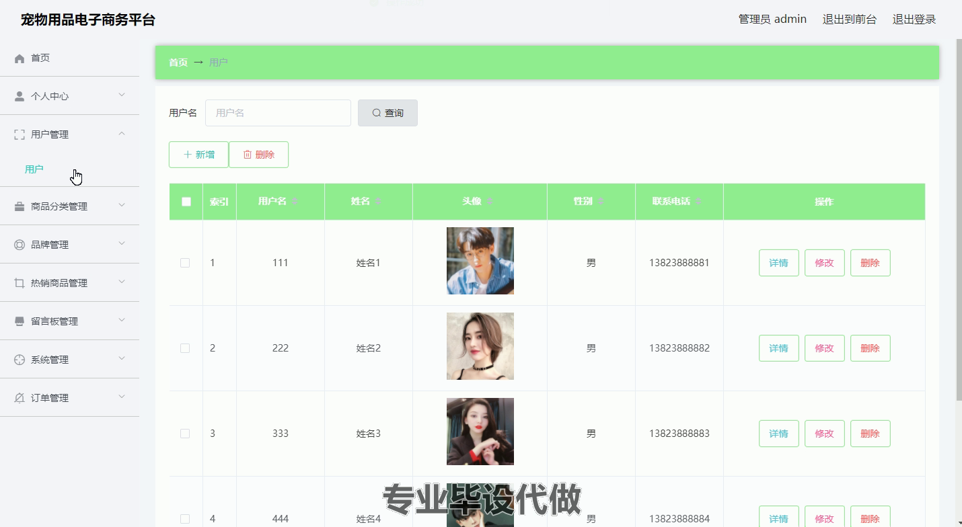Click 首页 in the breadcrumb
This screenshot has width=962, height=527.
point(178,63)
